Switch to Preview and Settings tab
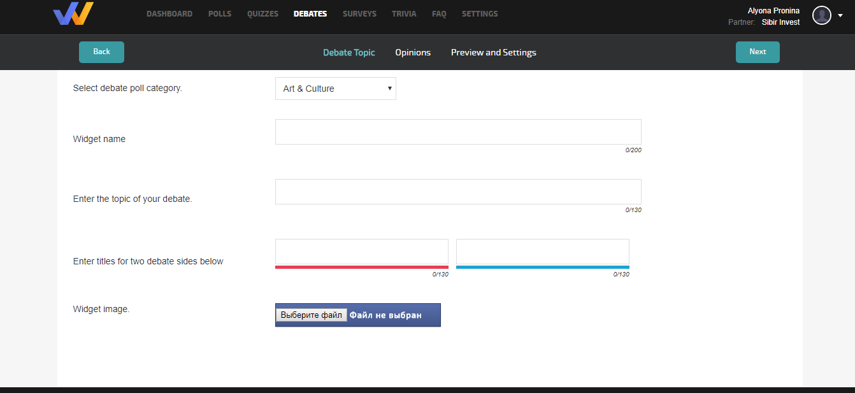 click(494, 52)
